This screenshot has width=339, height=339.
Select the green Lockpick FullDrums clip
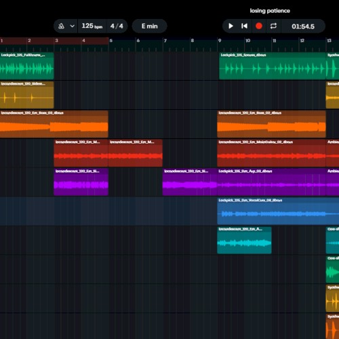tap(27, 66)
